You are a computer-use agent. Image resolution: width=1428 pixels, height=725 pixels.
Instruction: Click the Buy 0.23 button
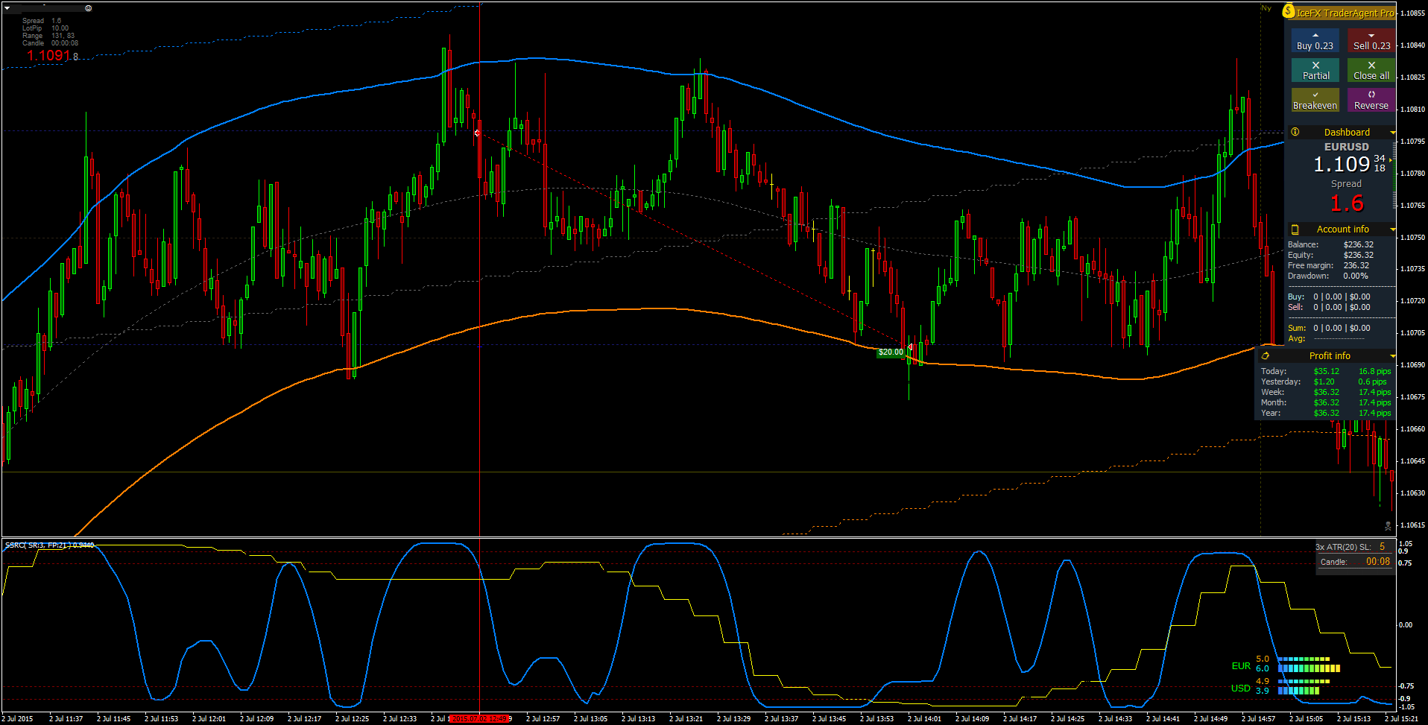[x=1315, y=40]
